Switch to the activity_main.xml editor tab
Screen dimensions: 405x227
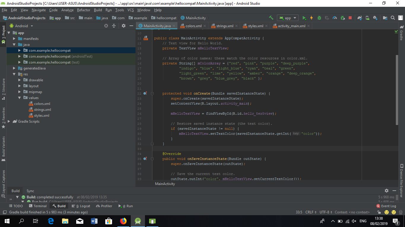[x=292, y=26]
